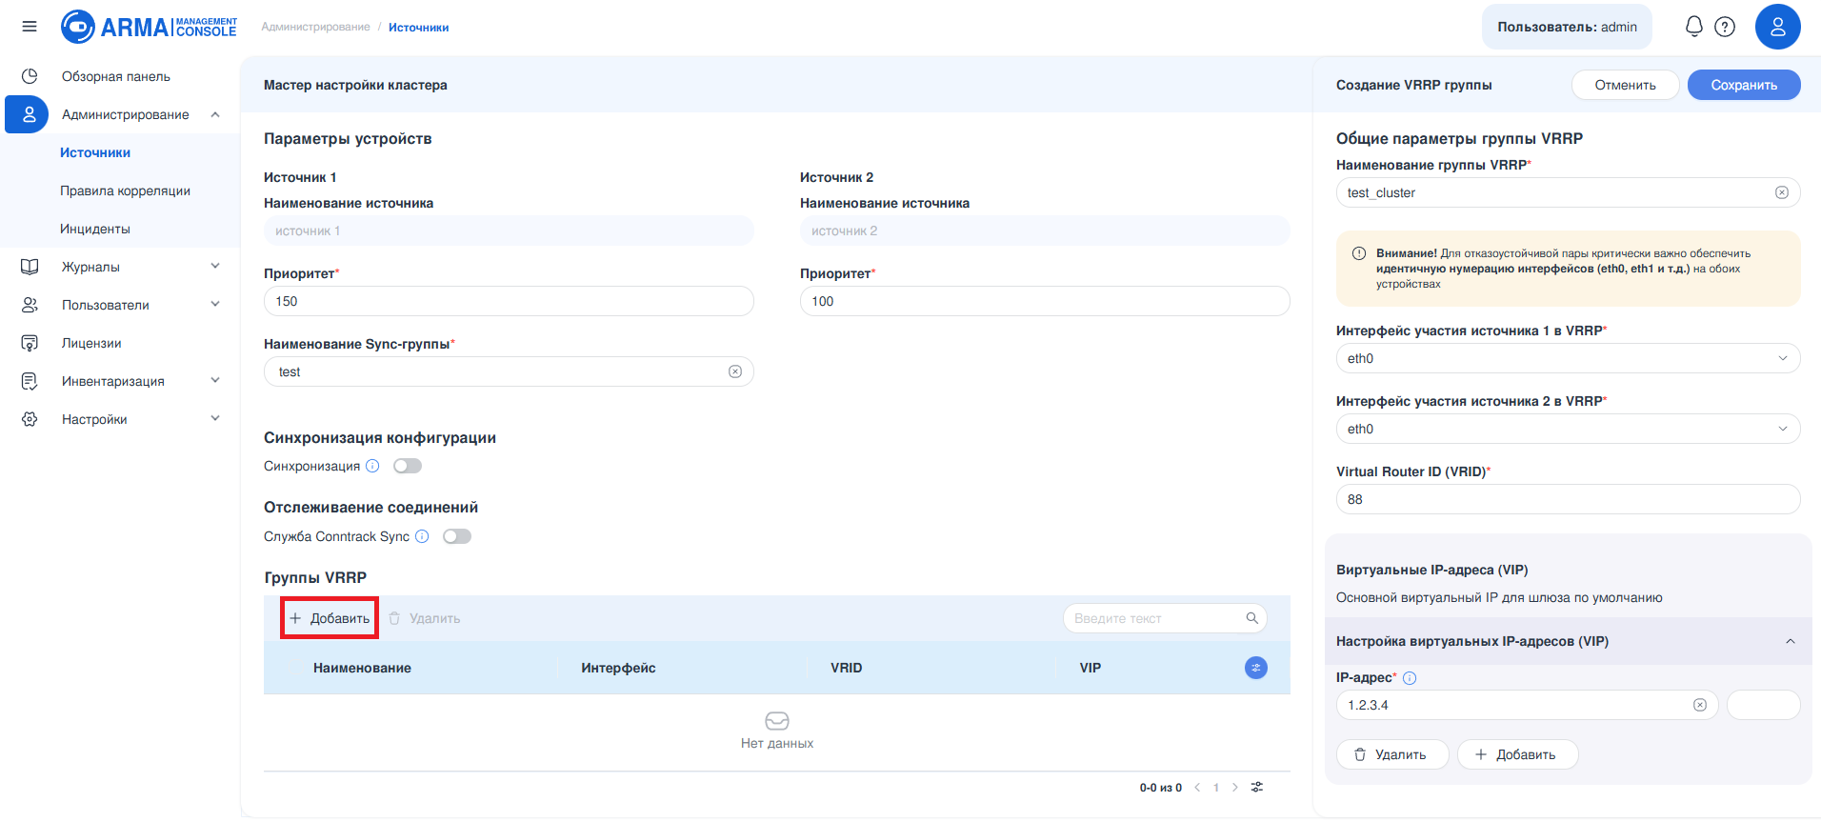Click the VIP column header
The height and width of the screenshot is (822, 1821).
[1090, 668]
